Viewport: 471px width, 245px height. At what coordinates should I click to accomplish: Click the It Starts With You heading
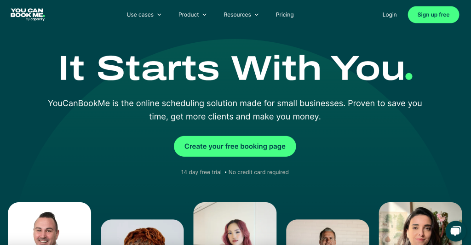(235, 68)
